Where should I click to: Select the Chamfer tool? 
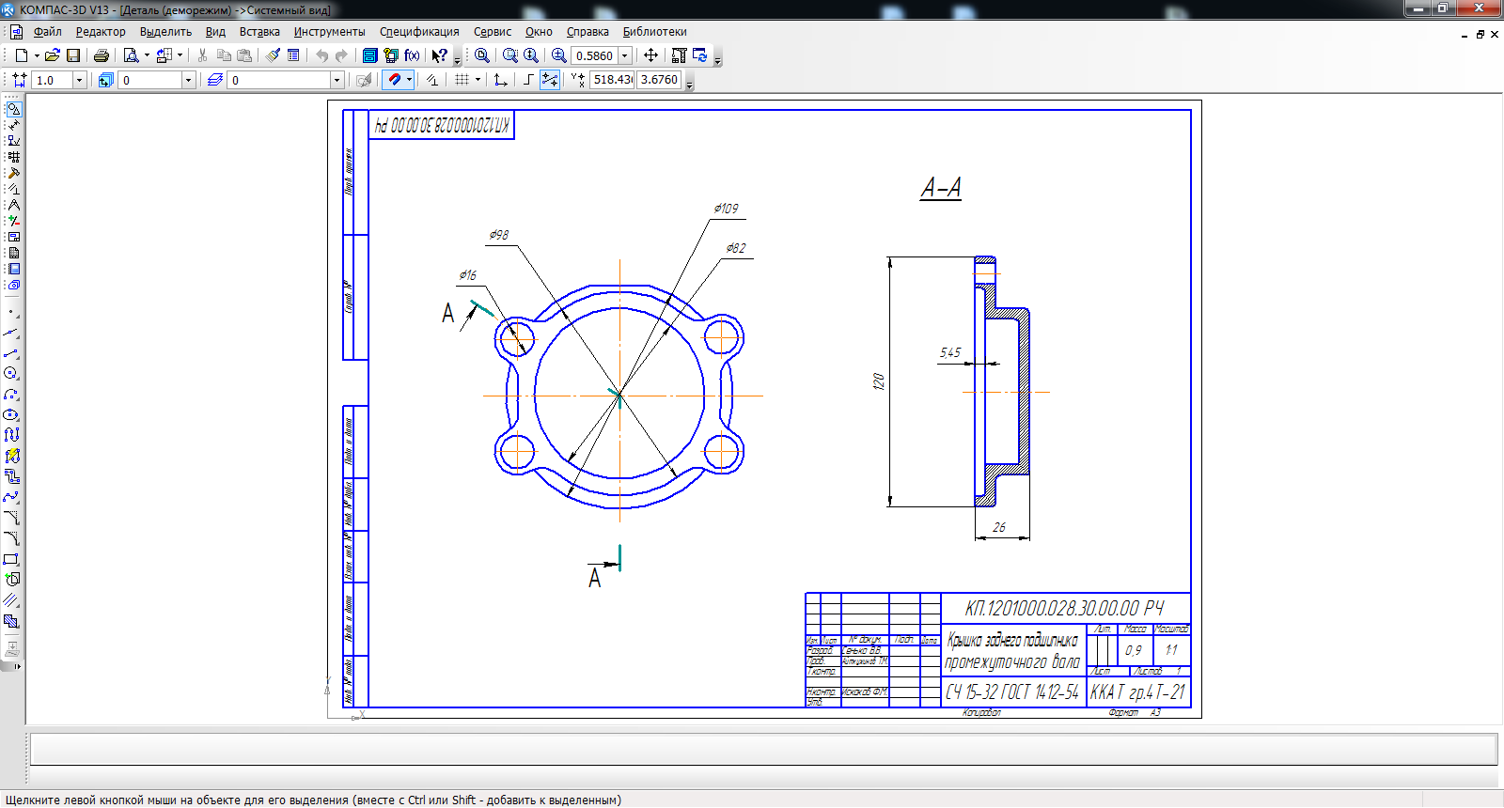[x=11, y=518]
